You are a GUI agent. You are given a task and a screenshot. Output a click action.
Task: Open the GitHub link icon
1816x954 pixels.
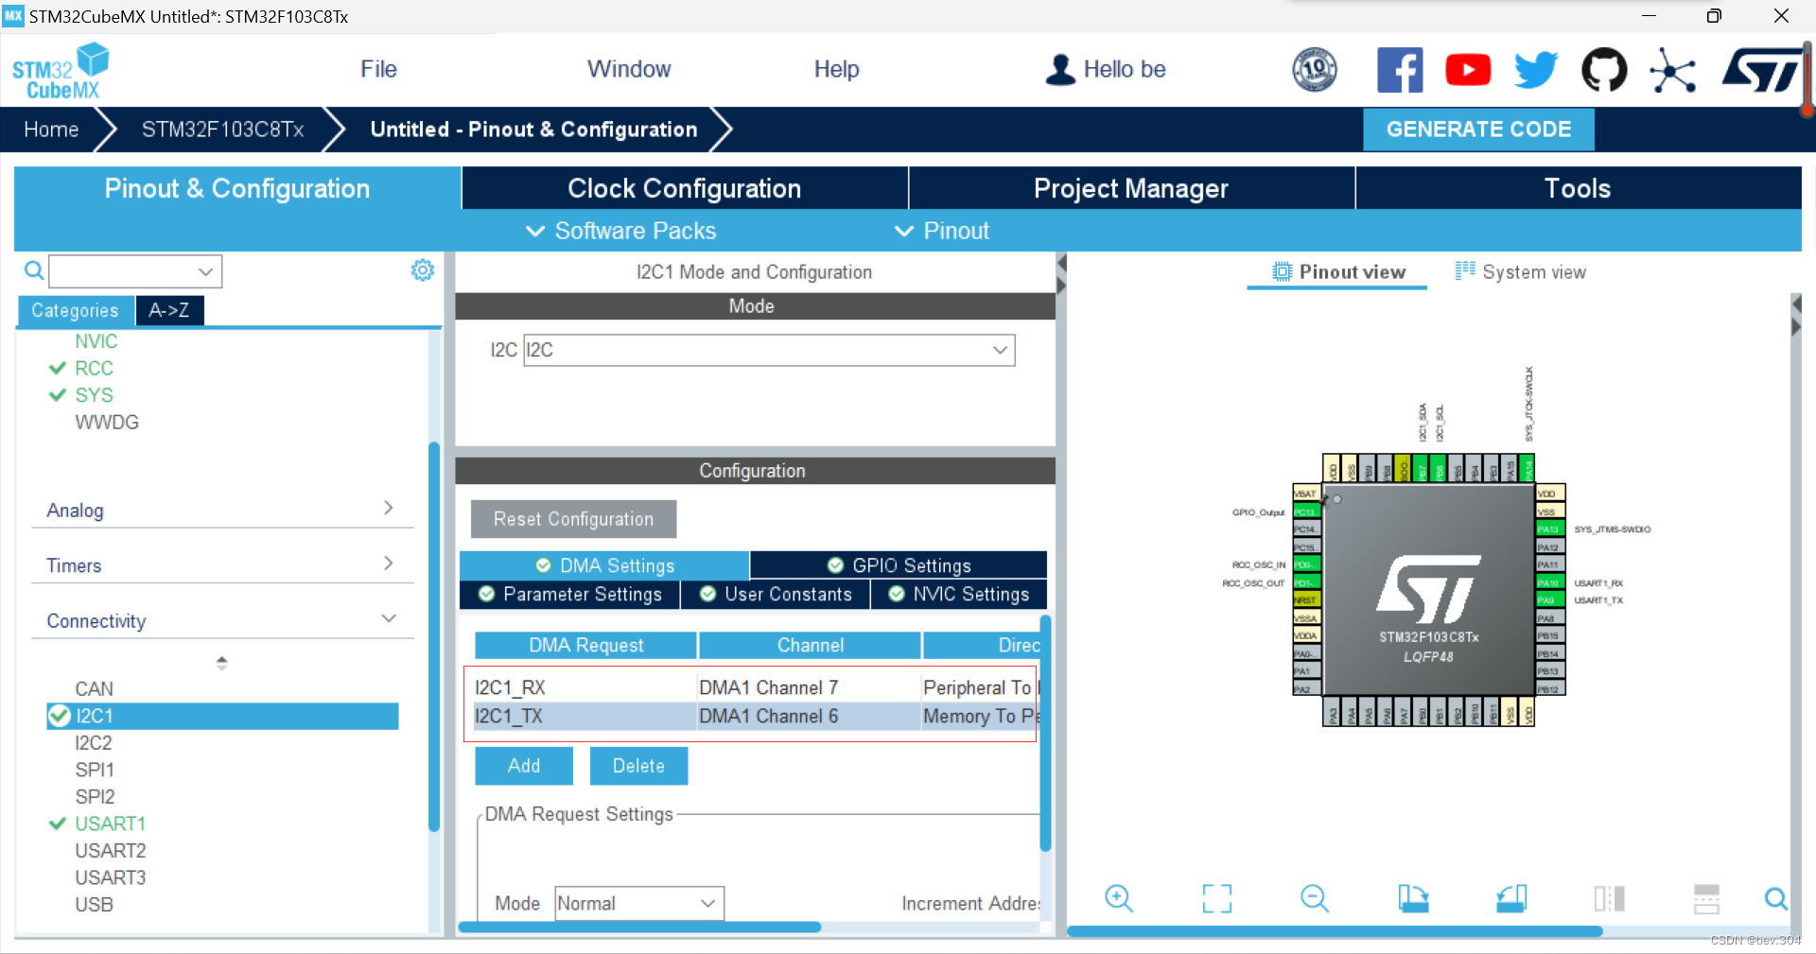click(x=1604, y=70)
